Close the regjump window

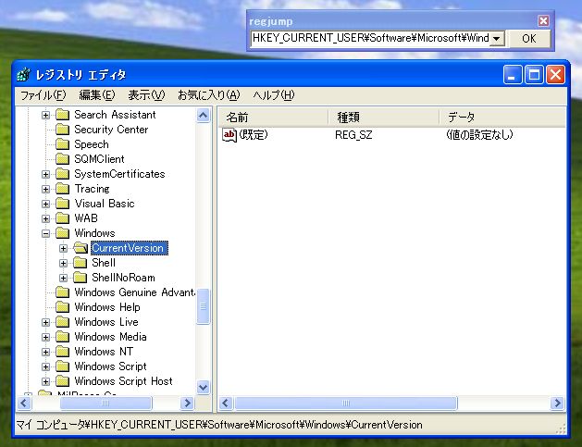(x=543, y=20)
